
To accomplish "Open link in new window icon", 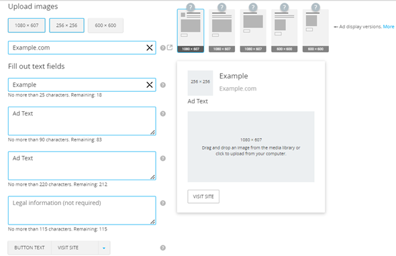I will pyautogui.click(x=170, y=47).
